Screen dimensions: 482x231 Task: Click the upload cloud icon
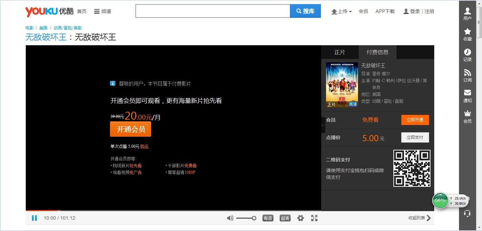point(334,12)
